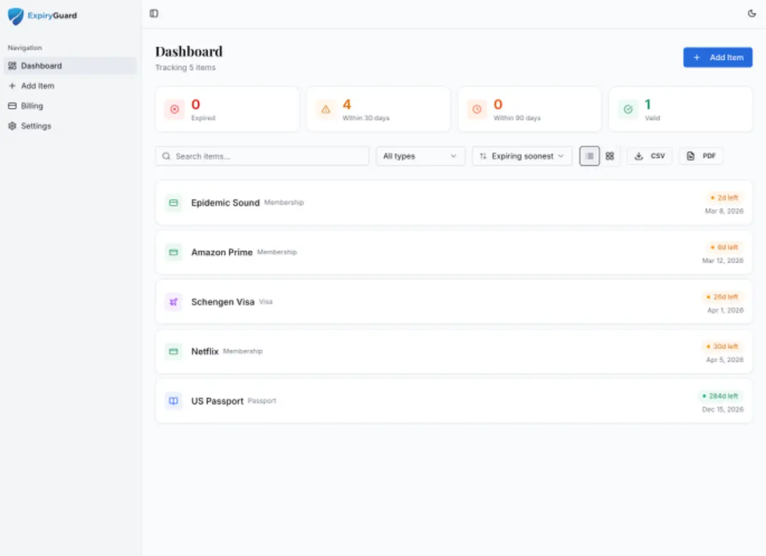Open the Netflix item

(x=454, y=351)
